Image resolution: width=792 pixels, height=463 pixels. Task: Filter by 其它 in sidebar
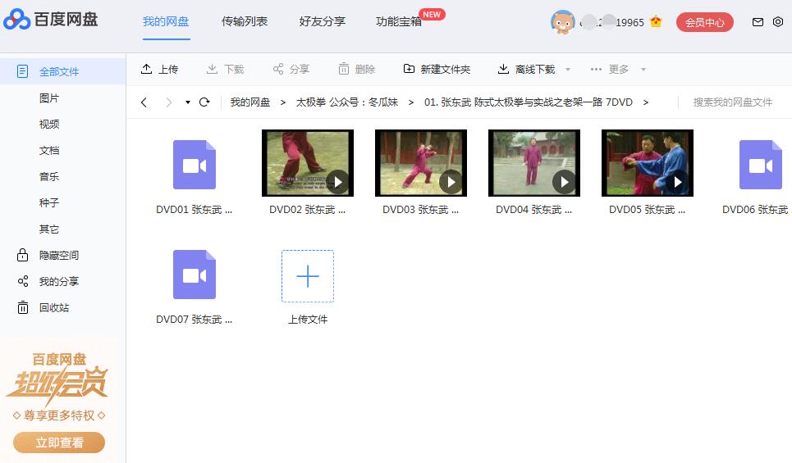[49, 229]
